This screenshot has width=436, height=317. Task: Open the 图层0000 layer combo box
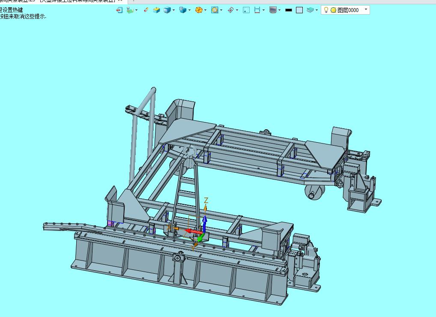tap(345, 10)
